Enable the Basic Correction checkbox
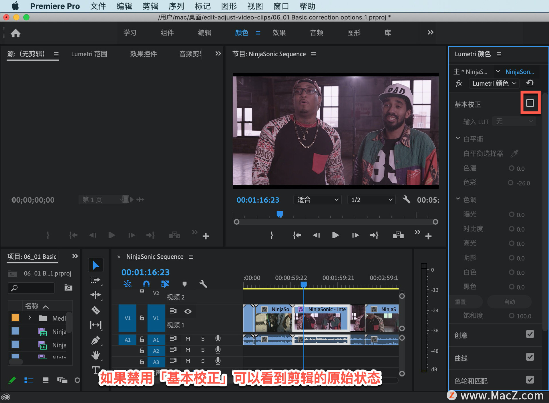Viewport: 549px width, 403px height. pos(530,103)
